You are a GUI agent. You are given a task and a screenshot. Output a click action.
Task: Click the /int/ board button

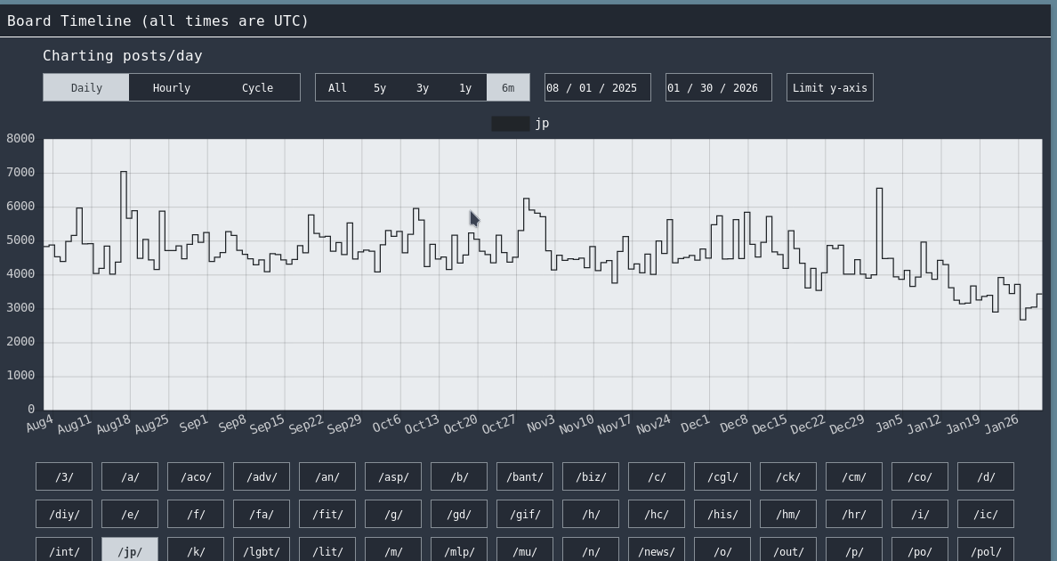(64, 551)
